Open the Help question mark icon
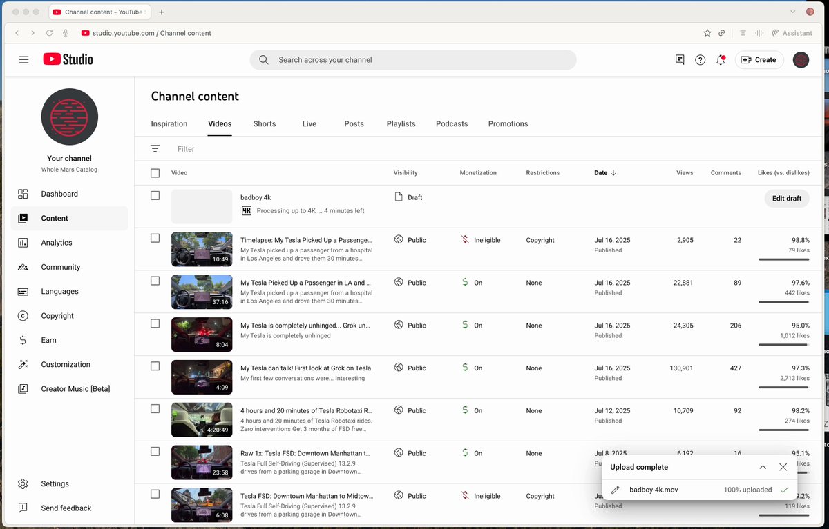Image resolution: width=829 pixels, height=529 pixels. pos(700,60)
